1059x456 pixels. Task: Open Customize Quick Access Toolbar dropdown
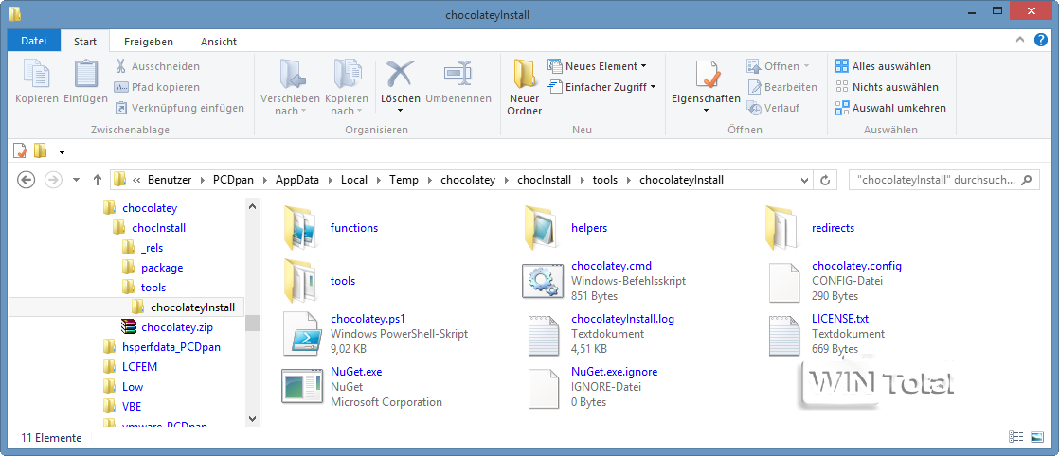pos(62,151)
